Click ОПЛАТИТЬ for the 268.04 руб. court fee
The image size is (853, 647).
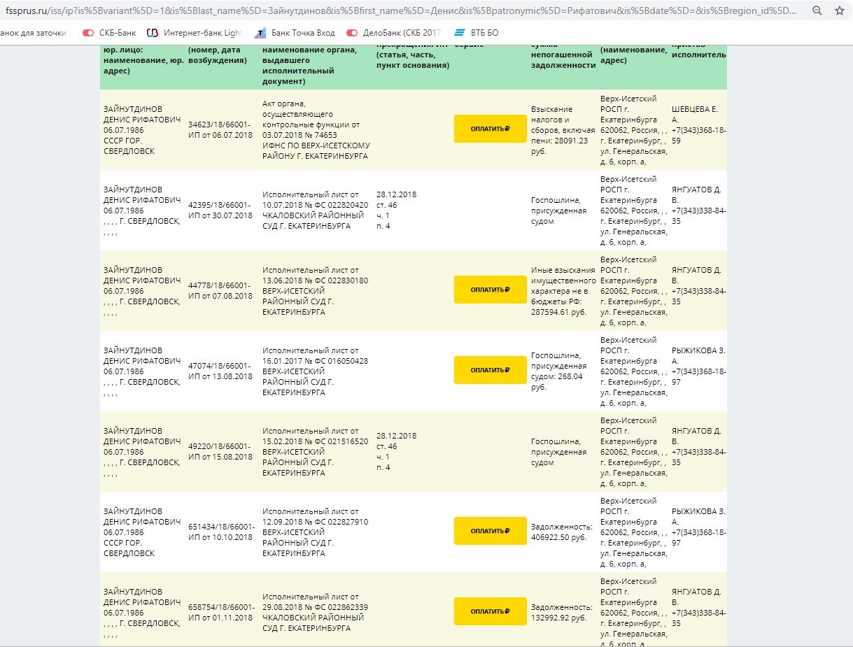(x=490, y=370)
